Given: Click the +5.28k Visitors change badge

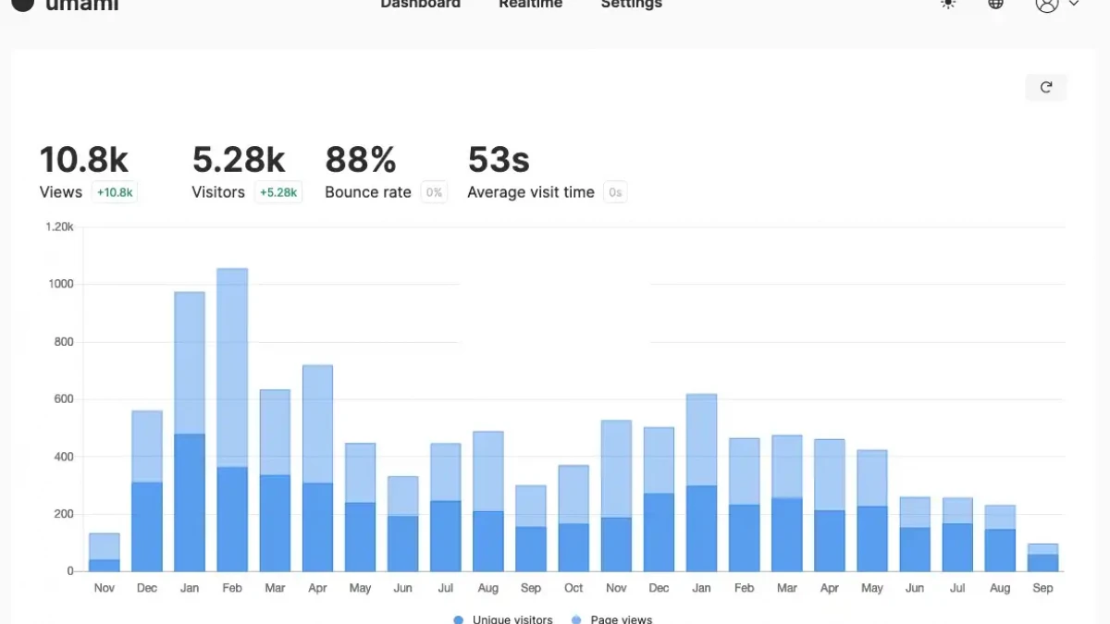Looking at the screenshot, I should pos(278,192).
